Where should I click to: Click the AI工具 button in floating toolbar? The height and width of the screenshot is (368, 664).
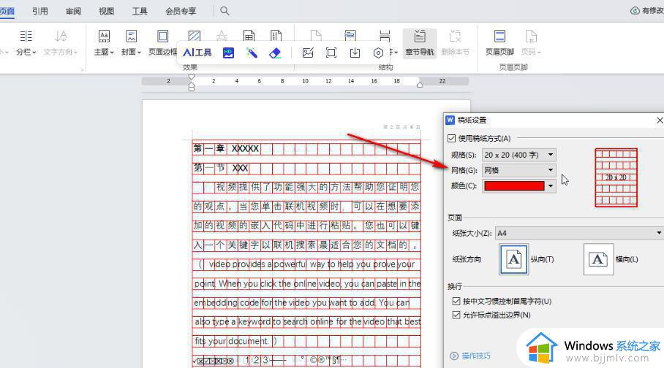click(x=197, y=53)
